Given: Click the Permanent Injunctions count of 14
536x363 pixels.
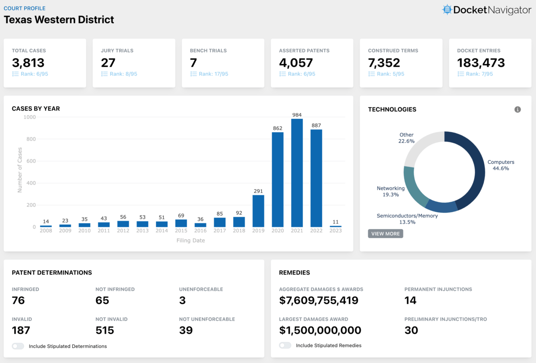Looking at the screenshot, I should [x=410, y=300].
